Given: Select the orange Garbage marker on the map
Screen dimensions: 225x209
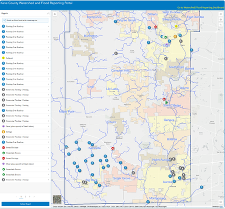Looking at the screenshot, I should click(x=175, y=36).
